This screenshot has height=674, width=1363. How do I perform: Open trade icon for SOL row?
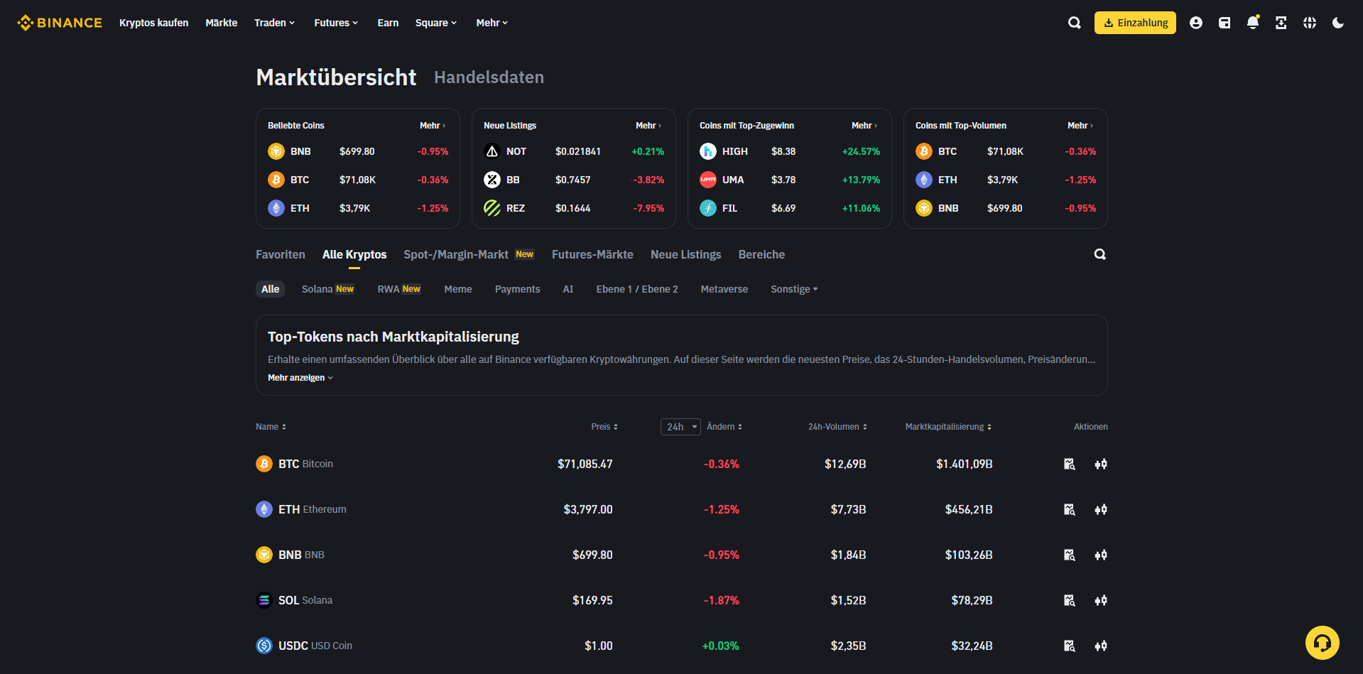(1101, 600)
